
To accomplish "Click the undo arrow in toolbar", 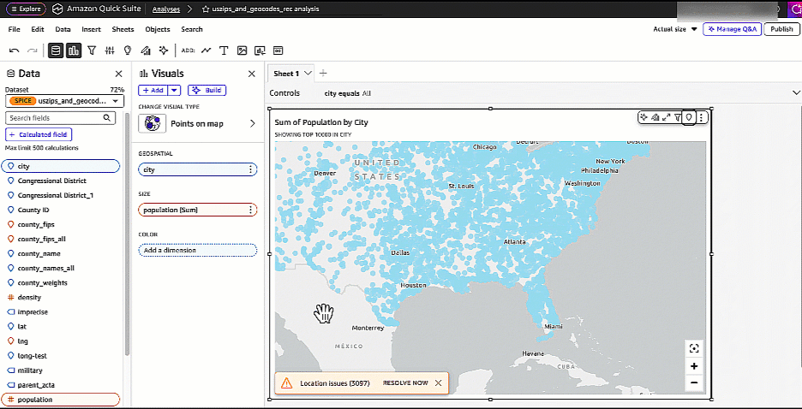I will pyautogui.click(x=15, y=50).
